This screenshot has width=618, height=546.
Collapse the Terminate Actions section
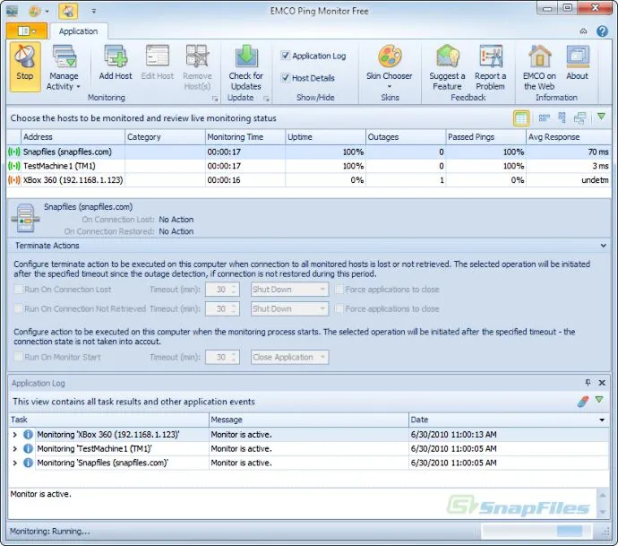coord(603,246)
